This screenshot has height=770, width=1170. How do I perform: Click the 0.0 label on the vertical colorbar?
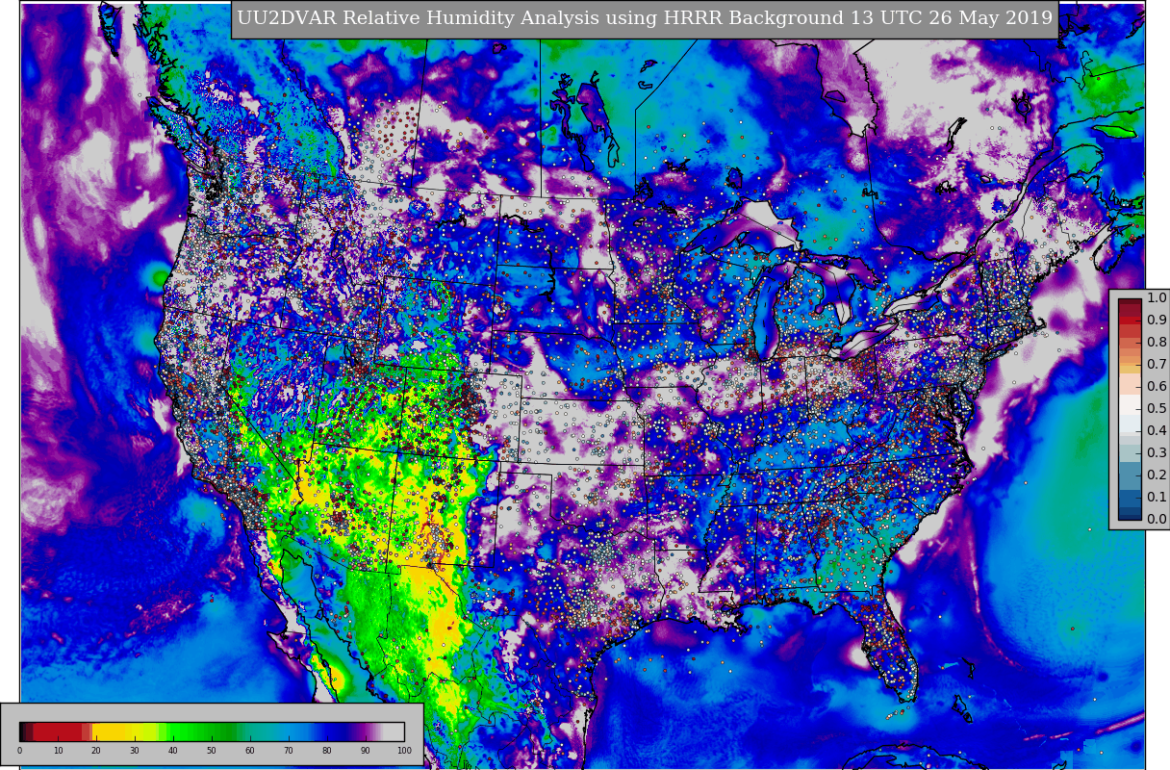pos(1157,519)
